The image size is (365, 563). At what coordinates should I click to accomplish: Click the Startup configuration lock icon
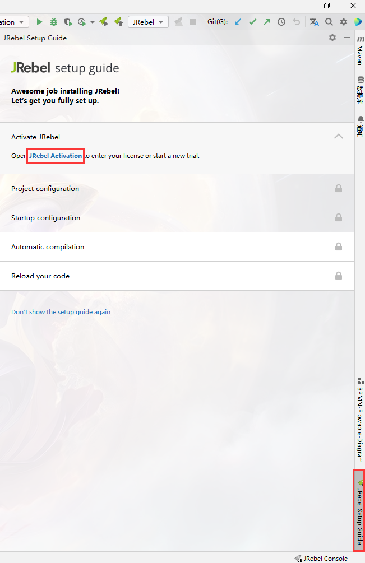tap(339, 217)
